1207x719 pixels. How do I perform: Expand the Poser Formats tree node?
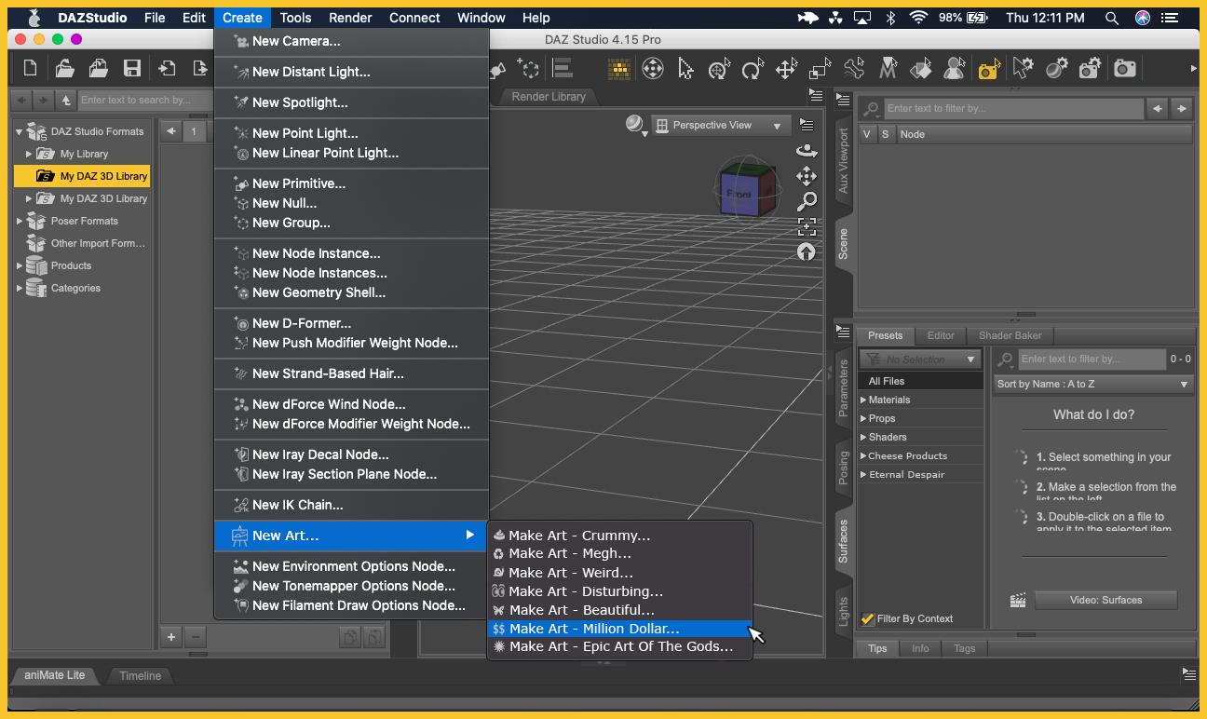[x=20, y=221]
